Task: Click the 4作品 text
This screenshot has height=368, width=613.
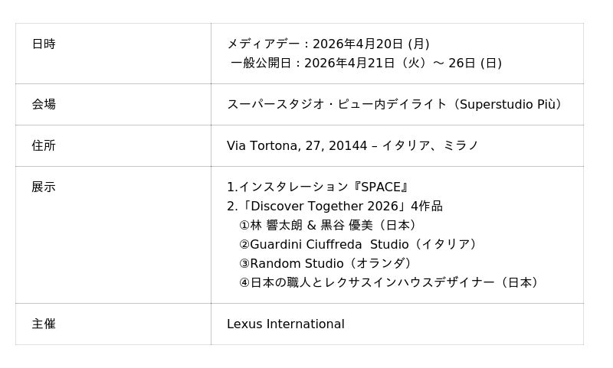Action: [427, 207]
